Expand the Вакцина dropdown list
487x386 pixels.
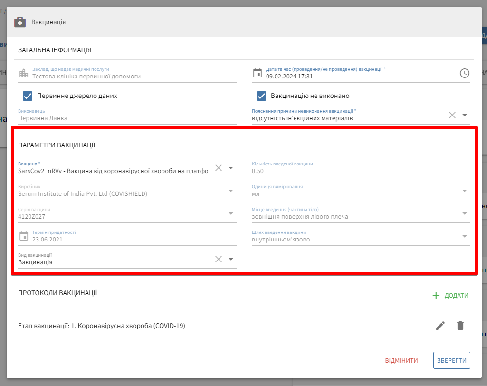[x=231, y=168]
